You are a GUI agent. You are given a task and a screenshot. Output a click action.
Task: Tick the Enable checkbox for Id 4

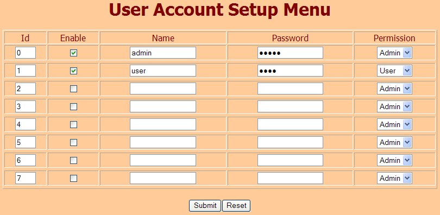coord(73,125)
